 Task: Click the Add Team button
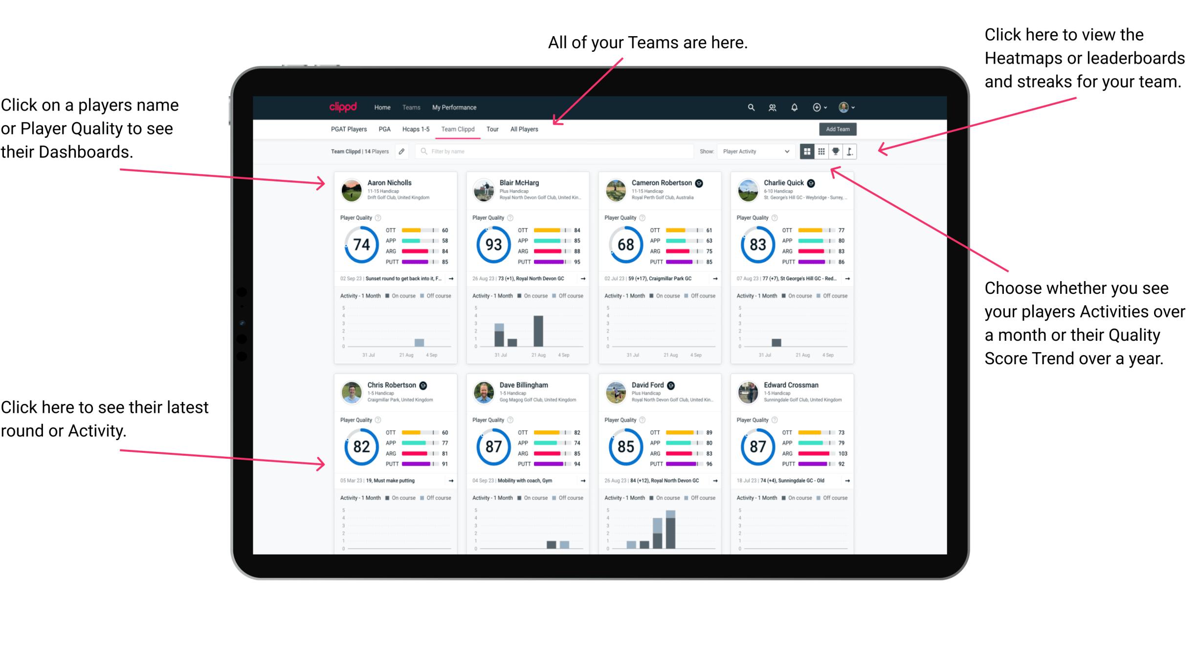click(839, 130)
